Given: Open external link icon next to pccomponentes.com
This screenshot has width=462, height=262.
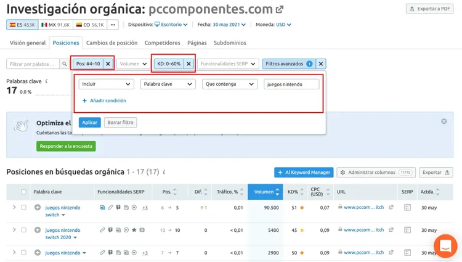Looking at the screenshot, I should point(279,9).
